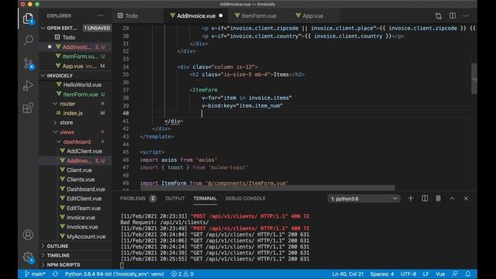Click sync changes icon in status bar

(55, 274)
